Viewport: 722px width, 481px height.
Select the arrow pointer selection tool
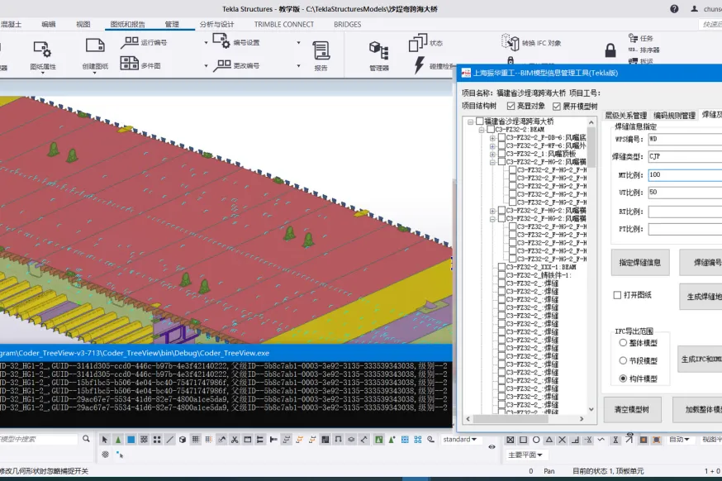coord(105,440)
